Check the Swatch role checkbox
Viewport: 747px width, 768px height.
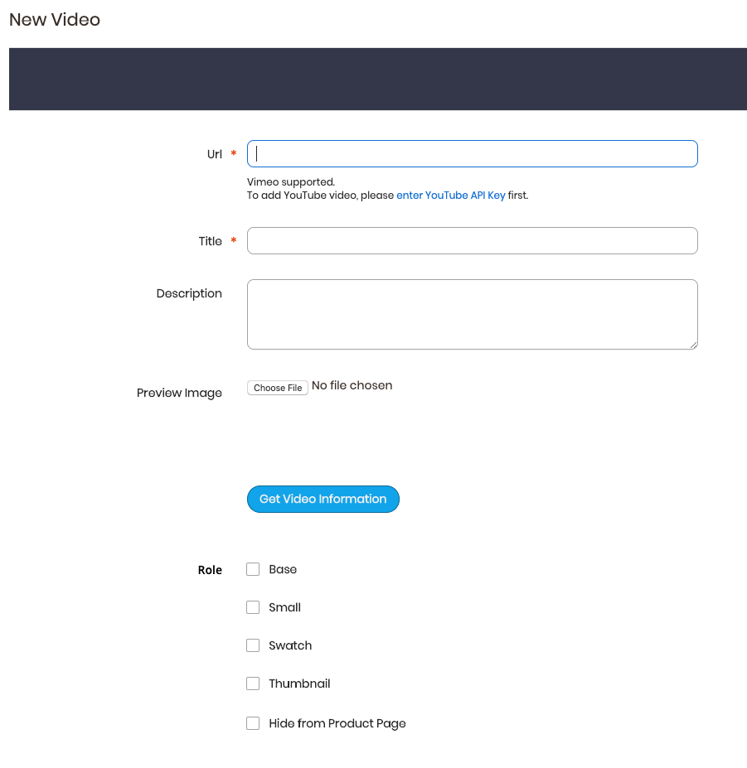pyautogui.click(x=253, y=645)
